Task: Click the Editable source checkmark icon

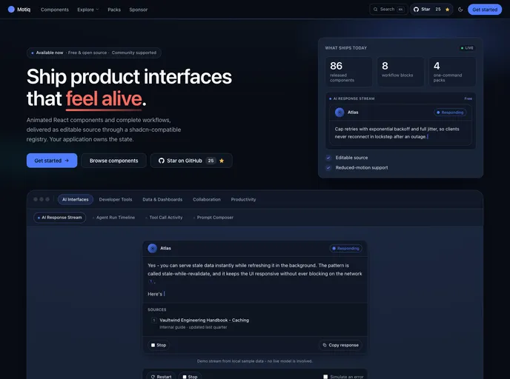Action: pyautogui.click(x=328, y=158)
